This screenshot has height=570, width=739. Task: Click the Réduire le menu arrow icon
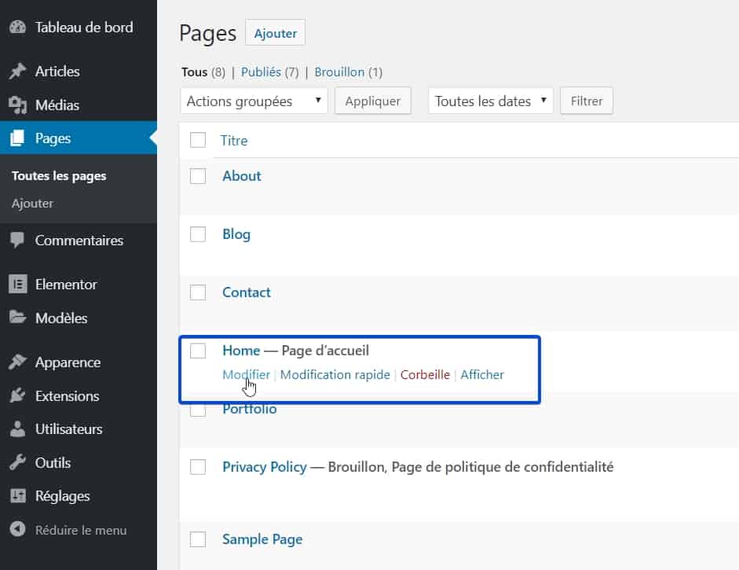(x=18, y=529)
